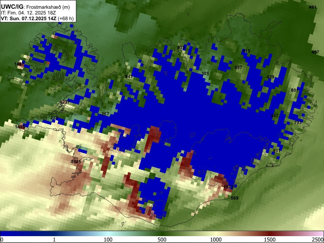The image size is (324, 243).
Task: Click the map value 1421
Action: (75, 161)
